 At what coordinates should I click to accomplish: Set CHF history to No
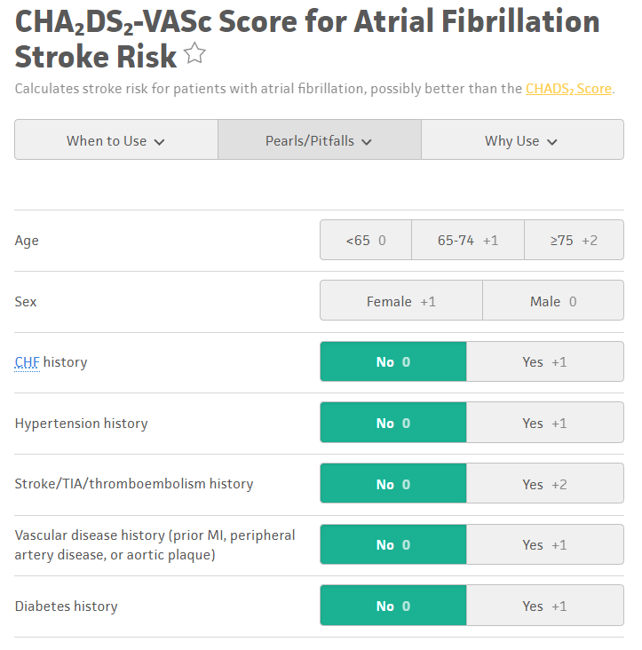(x=392, y=362)
